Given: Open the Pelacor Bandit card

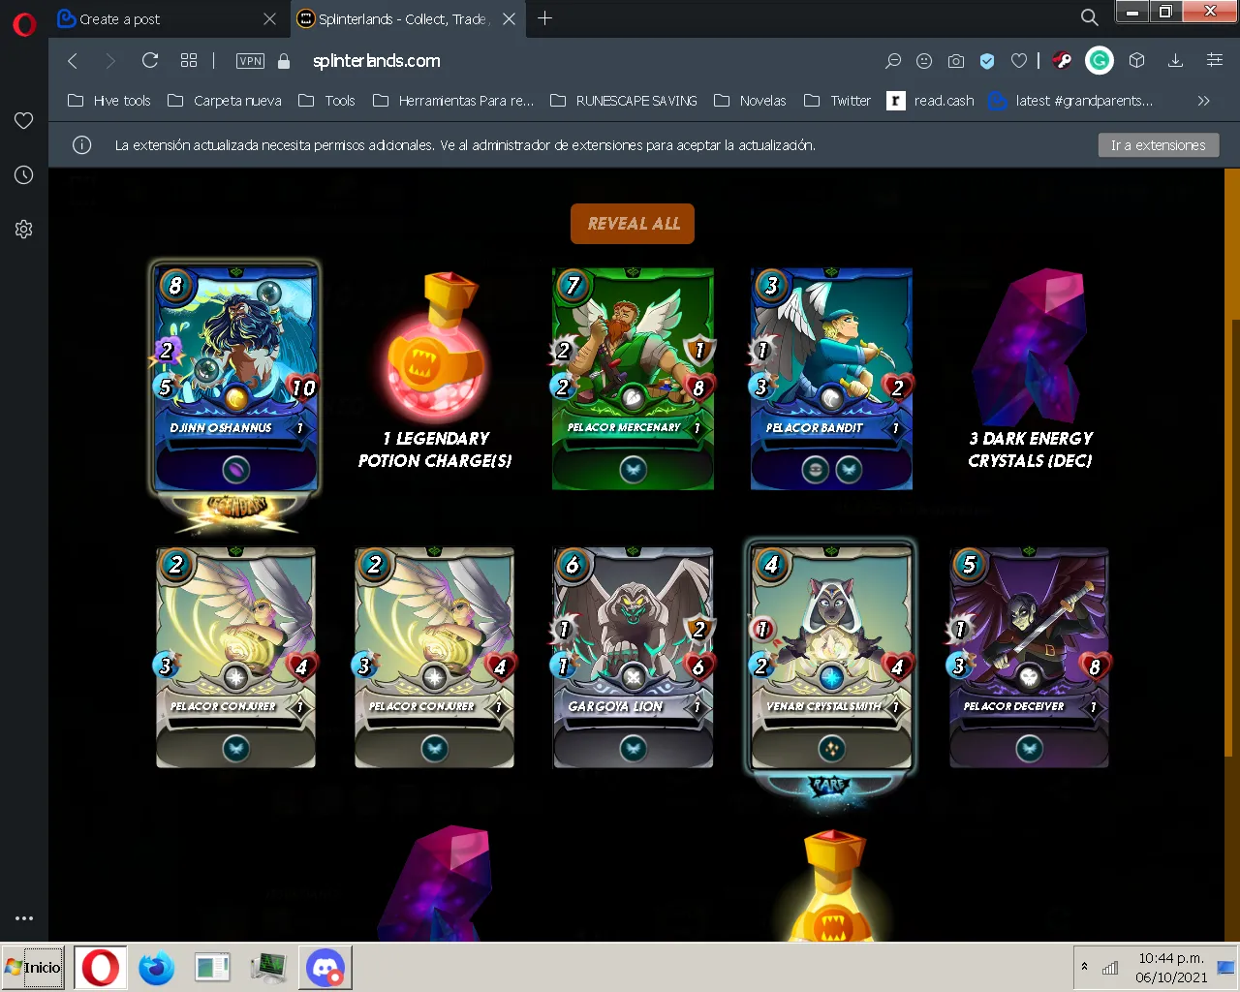Looking at the screenshot, I should point(831,379).
